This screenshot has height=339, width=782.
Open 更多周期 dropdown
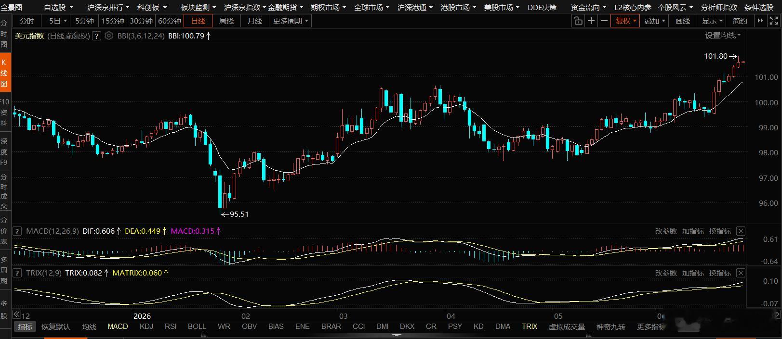tap(291, 21)
